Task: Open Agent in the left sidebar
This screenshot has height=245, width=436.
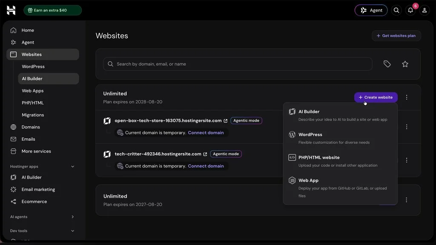Action: 43,42
